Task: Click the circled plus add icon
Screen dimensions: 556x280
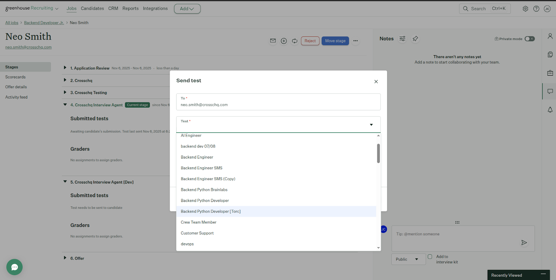Action: 284,41
